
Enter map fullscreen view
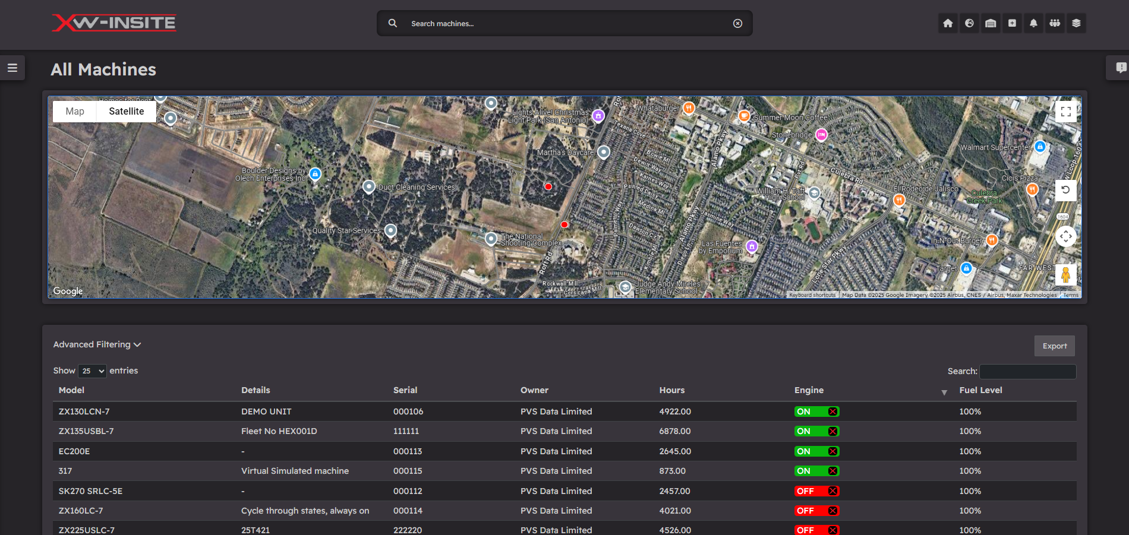pyautogui.click(x=1066, y=112)
